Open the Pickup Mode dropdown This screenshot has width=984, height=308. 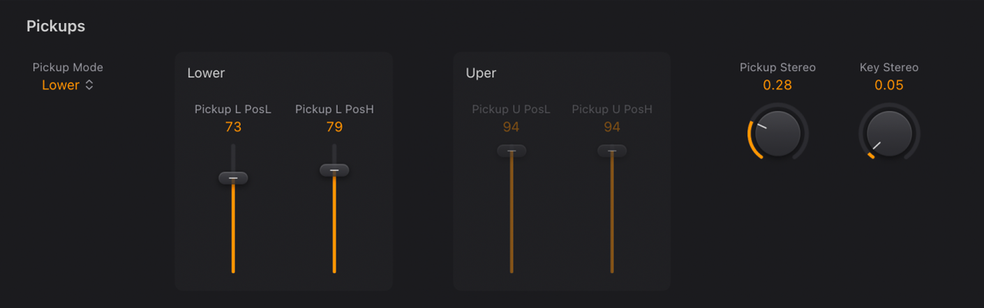61,86
